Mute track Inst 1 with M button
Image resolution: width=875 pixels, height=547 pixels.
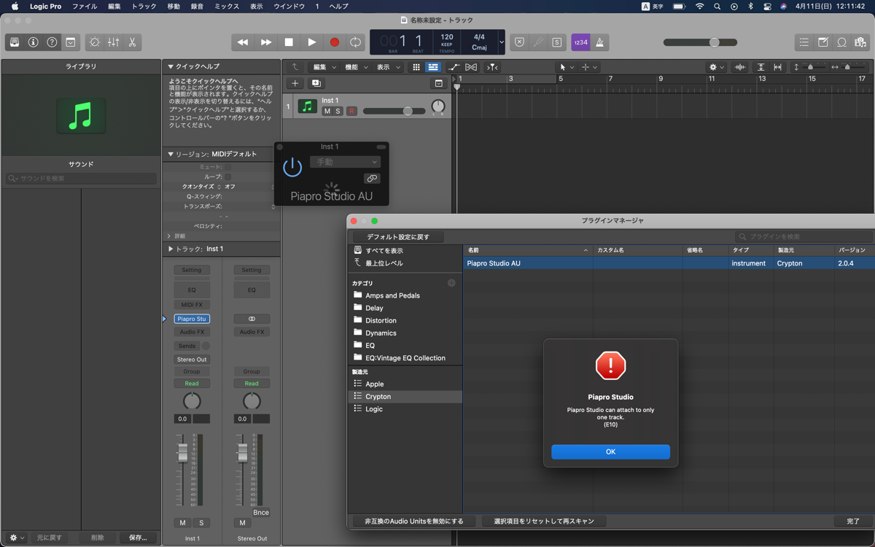(x=327, y=111)
